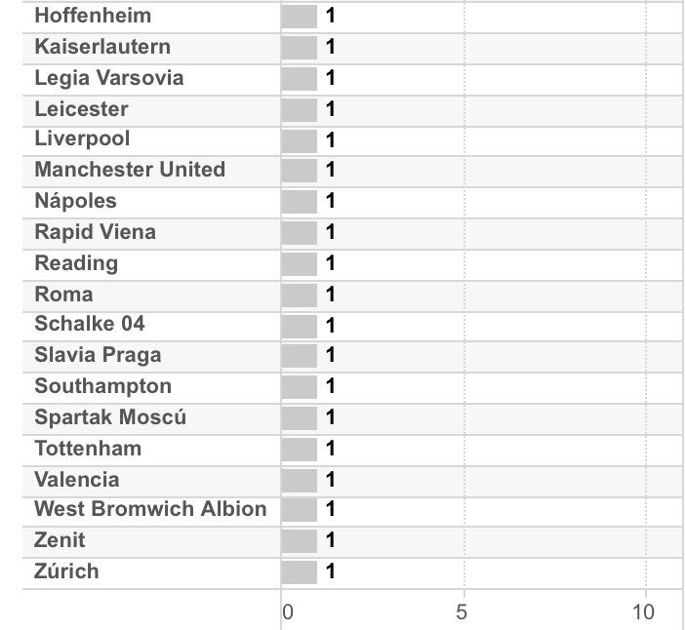Click the gray bar beside Zenit
The image size is (686, 630).
click(x=300, y=541)
